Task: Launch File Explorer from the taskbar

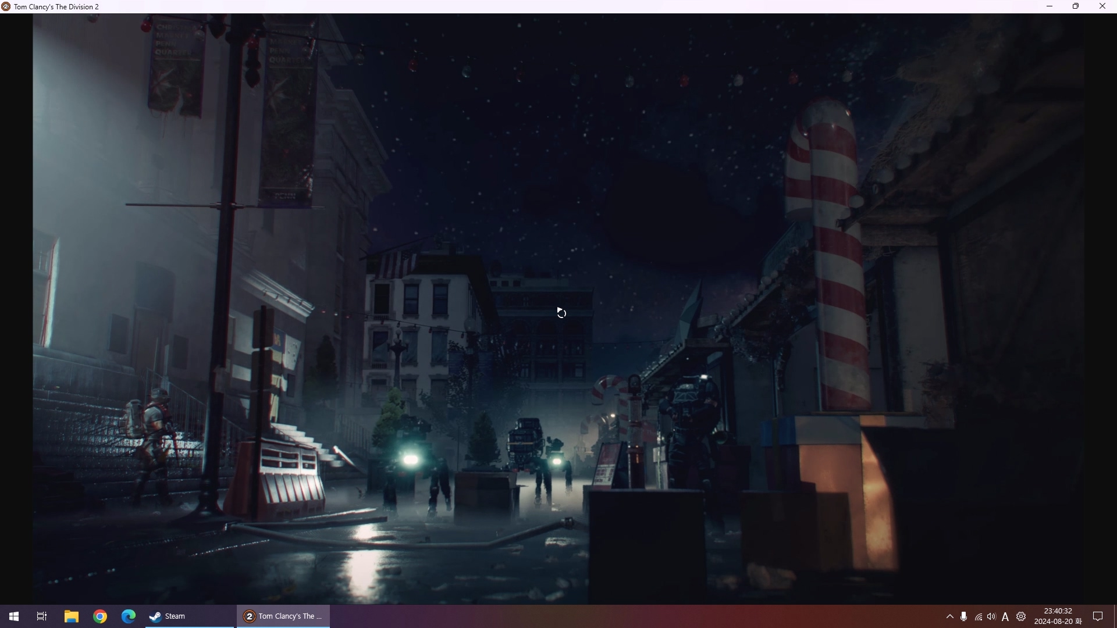Action: point(71,616)
